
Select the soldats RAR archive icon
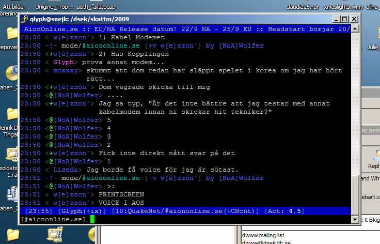tap(12, 154)
